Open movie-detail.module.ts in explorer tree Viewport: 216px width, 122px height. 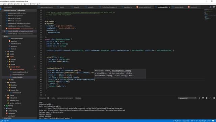(20, 72)
